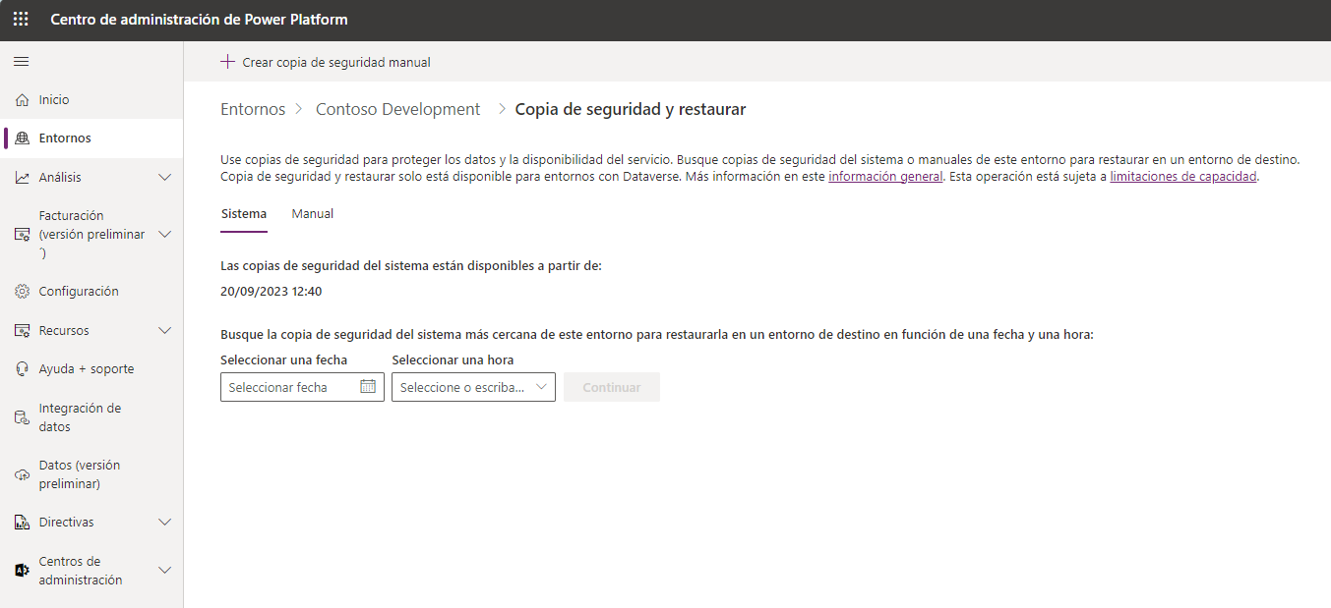Click the Directivas sidebar icon
Image resolution: width=1331 pixels, height=608 pixels.
[21, 522]
